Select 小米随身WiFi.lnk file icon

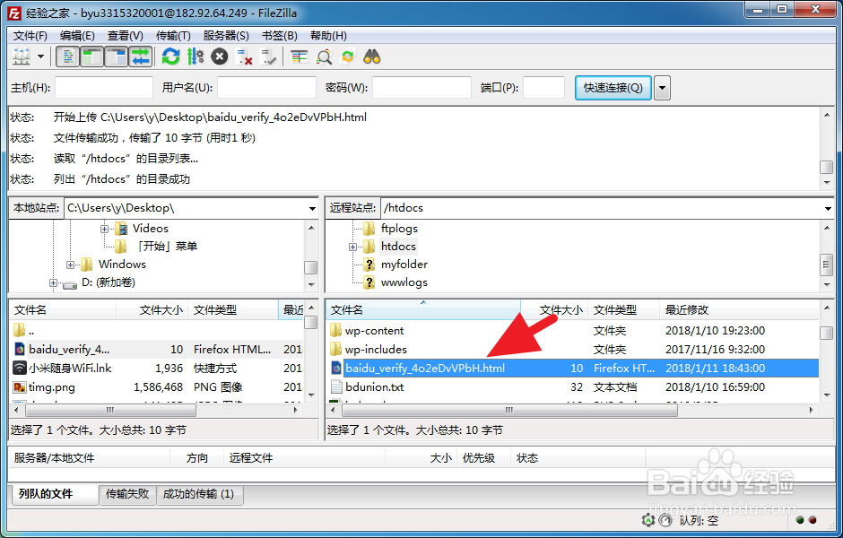click(x=20, y=369)
